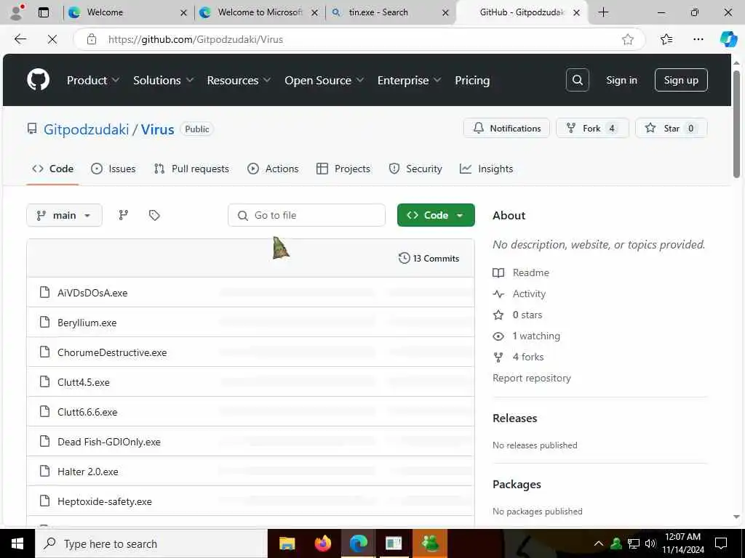Expand the Product menu

92,80
